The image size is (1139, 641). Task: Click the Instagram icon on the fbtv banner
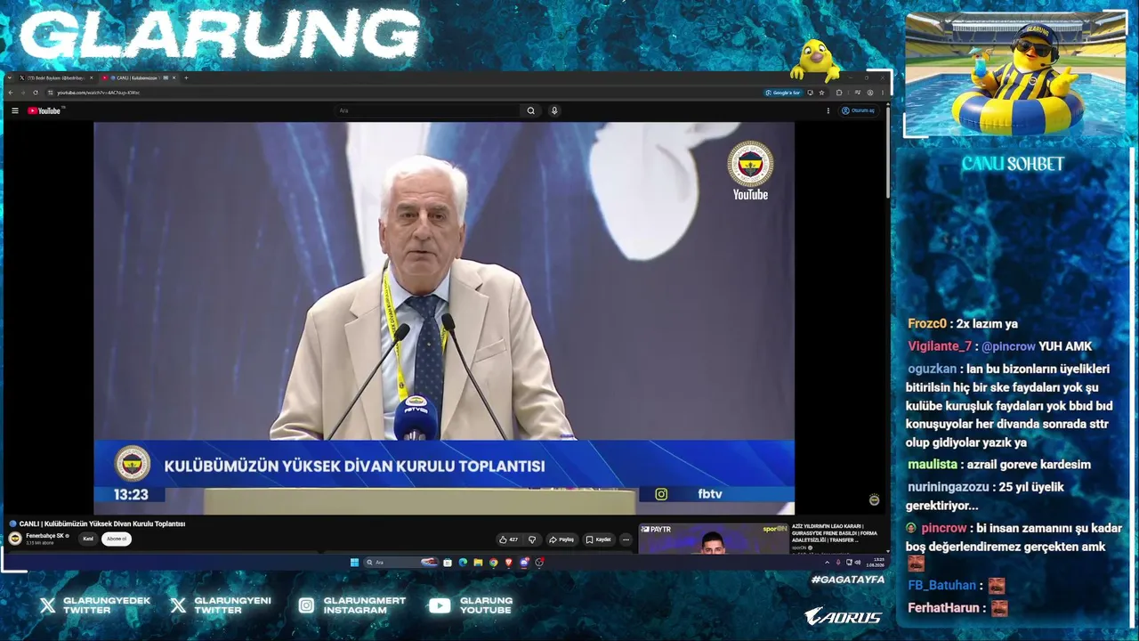click(661, 494)
